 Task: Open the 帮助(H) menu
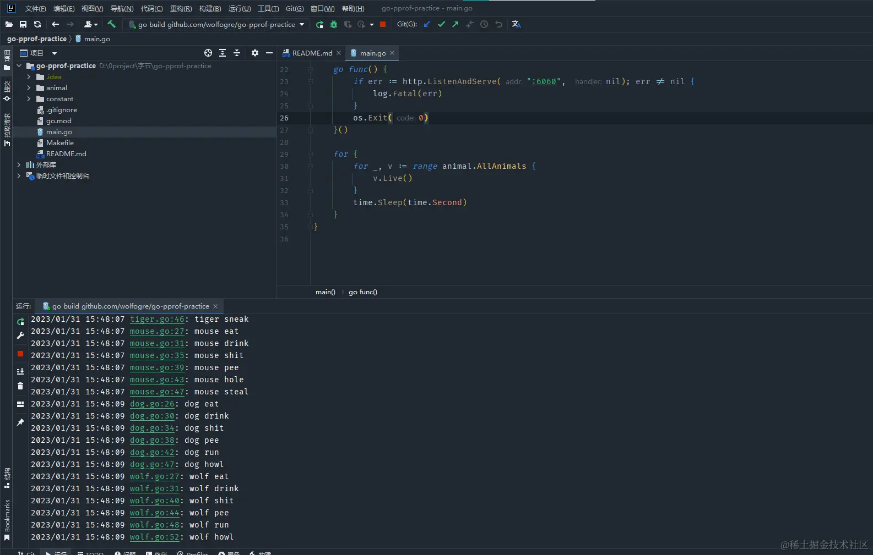point(353,8)
